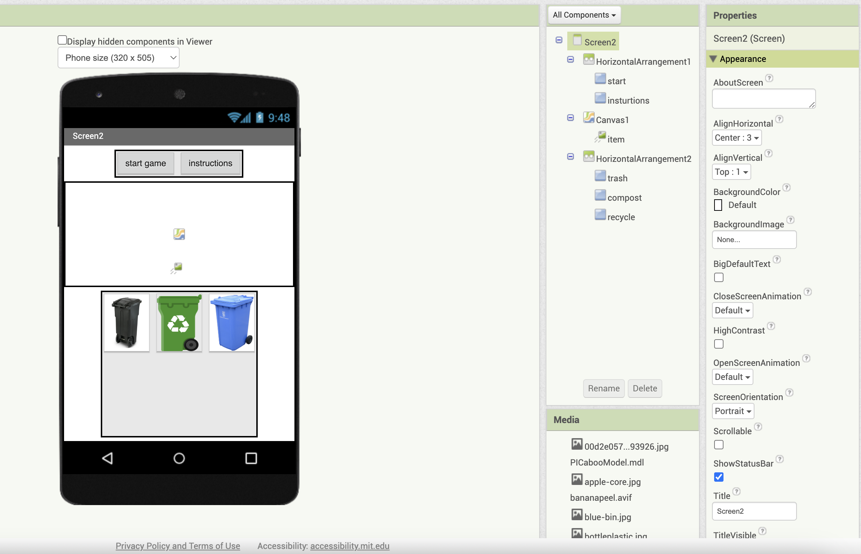Open the All Components menu

(584, 15)
